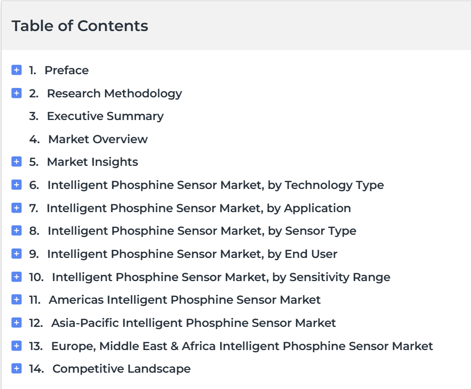Click plus icon beside by Sensitivity Range
This screenshot has width=471, height=389.
[16, 277]
